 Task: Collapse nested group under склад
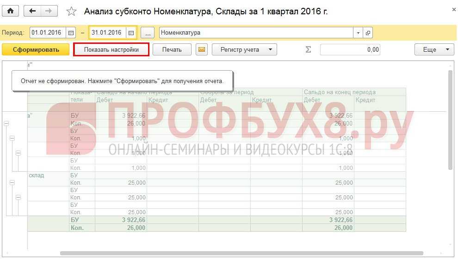[18, 198]
